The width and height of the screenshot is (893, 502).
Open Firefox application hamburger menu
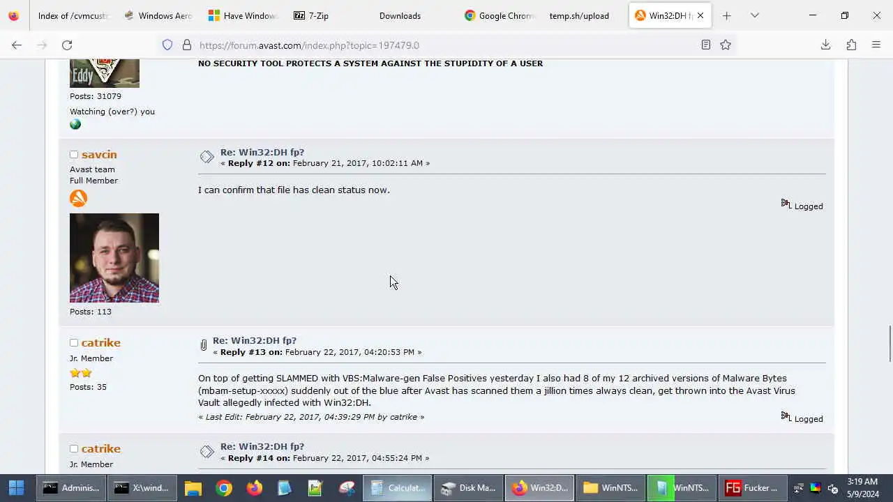point(876,45)
